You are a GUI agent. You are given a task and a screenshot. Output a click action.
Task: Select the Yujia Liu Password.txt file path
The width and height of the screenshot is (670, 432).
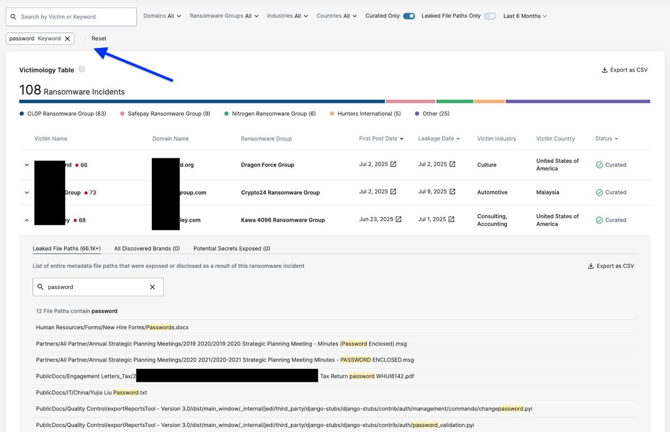pyautogui.click(x=335, y=392)
